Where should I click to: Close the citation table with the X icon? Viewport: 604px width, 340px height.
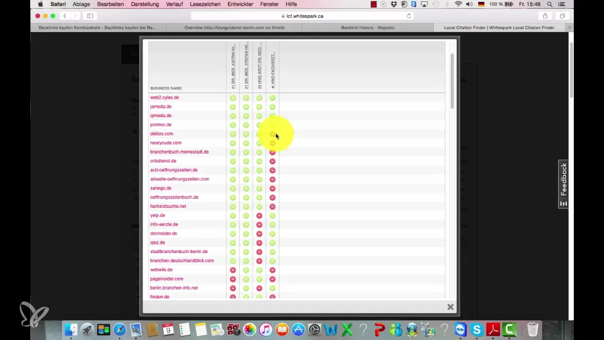coord(450,307)
